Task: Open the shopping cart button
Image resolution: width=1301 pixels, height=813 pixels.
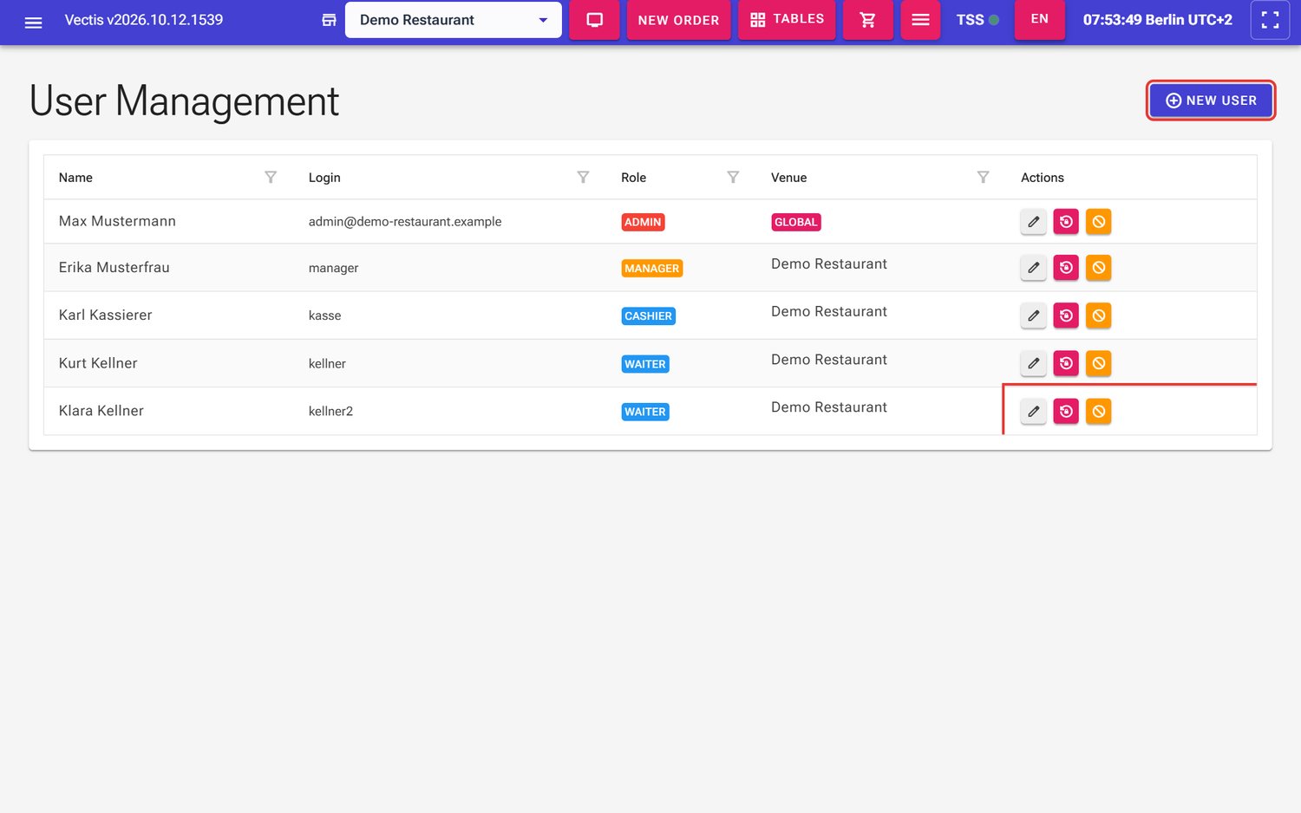Action: click(867, 20)
